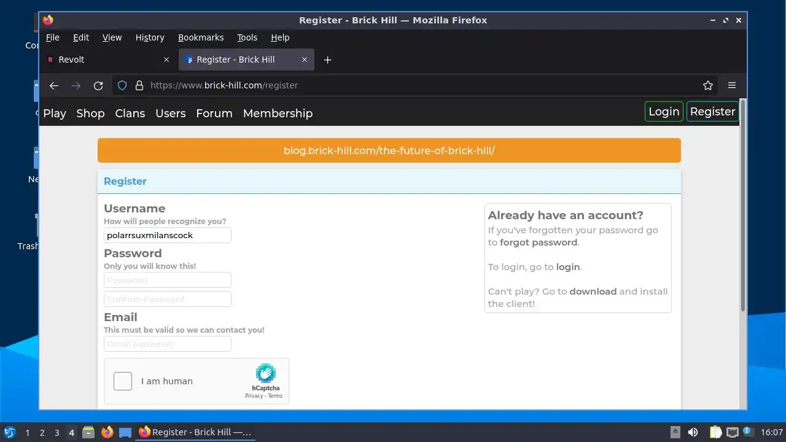
Task: Open the Bookmarks menu
Action: click(201, 37)
